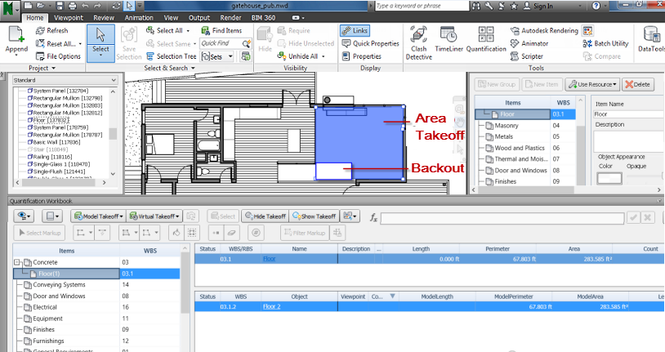
Task: Open the Use Resource dropdown
Action: pyautogui.click(x=592, y=84)
